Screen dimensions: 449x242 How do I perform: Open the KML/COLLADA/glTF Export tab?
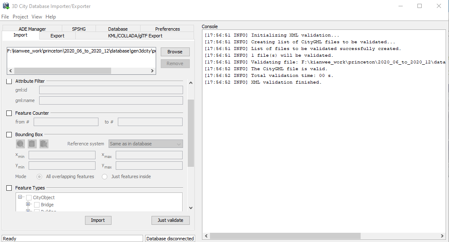pyautogui.click(x=135, y=36)
